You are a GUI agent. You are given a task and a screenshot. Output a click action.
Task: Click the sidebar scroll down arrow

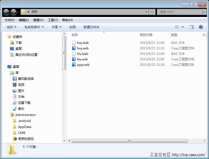click(x=64, y=141)
